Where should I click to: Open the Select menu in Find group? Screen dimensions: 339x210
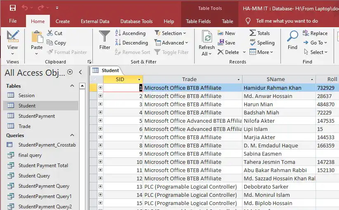[315, 52]
